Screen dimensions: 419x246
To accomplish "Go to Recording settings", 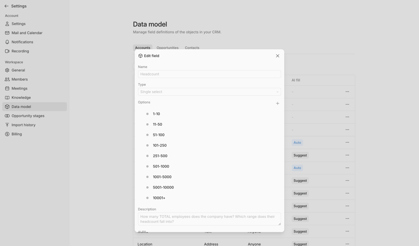I will click(x=20, y=51).
